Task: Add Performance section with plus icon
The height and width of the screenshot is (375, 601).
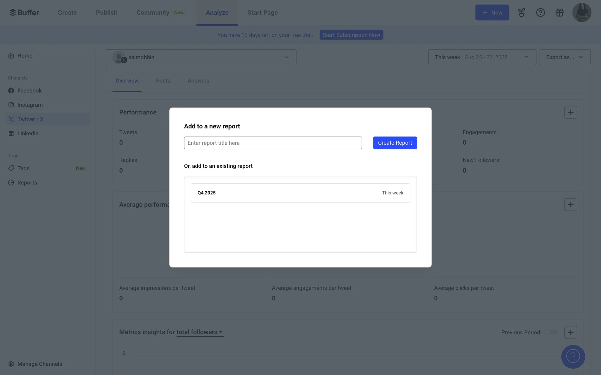Action: click(570, 112)
